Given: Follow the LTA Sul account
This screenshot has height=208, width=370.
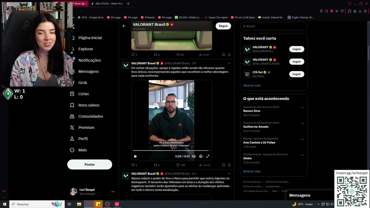Looking at the screenshot, I should click(x=297, y=74).
